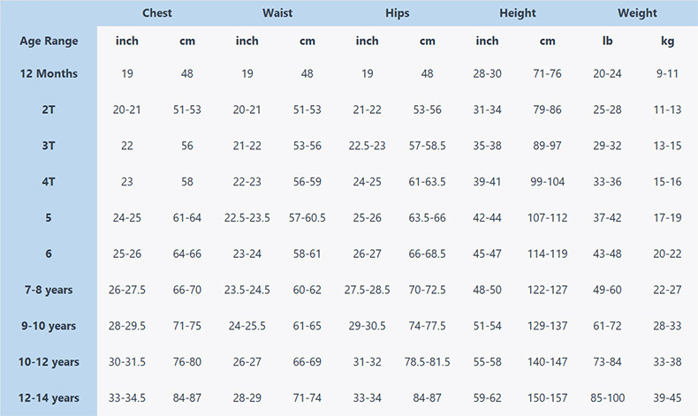
Task: Click the Hips column header
Action: (x=398, y=13)
